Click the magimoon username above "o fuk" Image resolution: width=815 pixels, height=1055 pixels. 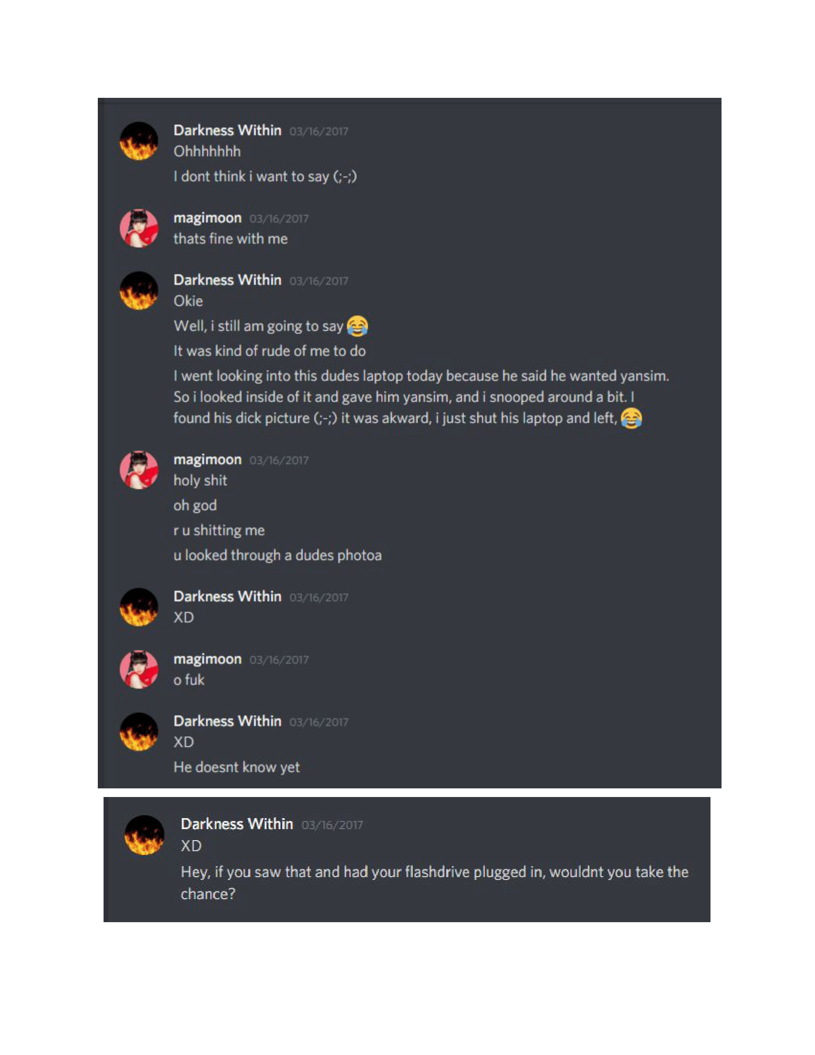(208, 659)
